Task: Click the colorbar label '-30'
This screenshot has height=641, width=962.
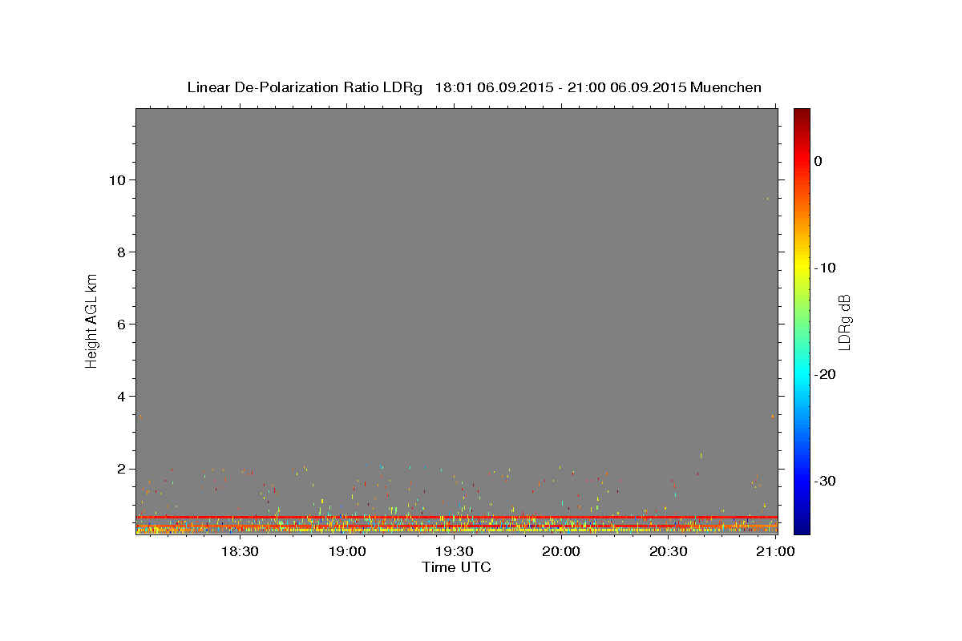Action: (x=825, y=481)
